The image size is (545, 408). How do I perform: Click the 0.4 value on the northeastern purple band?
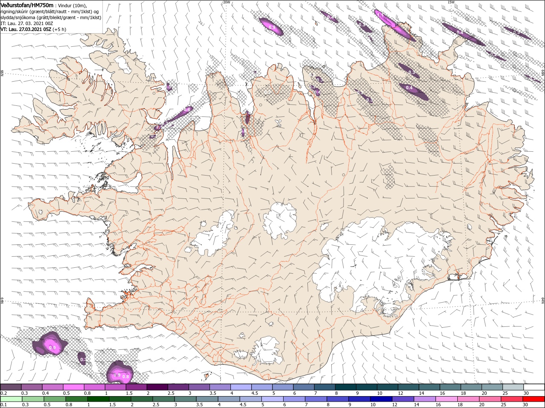coord(409,88)
